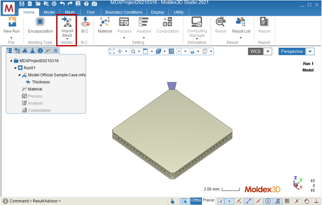Click the screenshot camera icon in title bar

tap(94, 3)
